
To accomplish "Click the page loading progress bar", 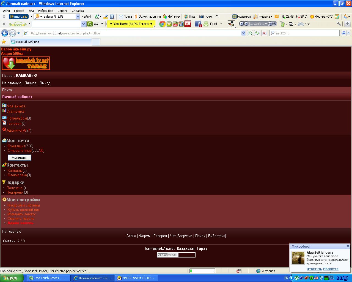I will (202, 271).
